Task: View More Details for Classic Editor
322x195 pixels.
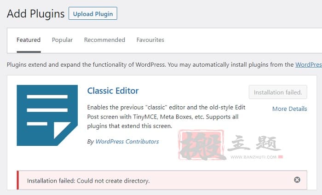Action: (x=289, y=109)
